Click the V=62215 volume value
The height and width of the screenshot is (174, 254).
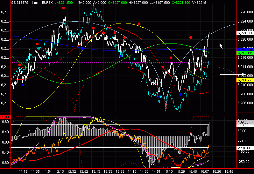point(199,3)
